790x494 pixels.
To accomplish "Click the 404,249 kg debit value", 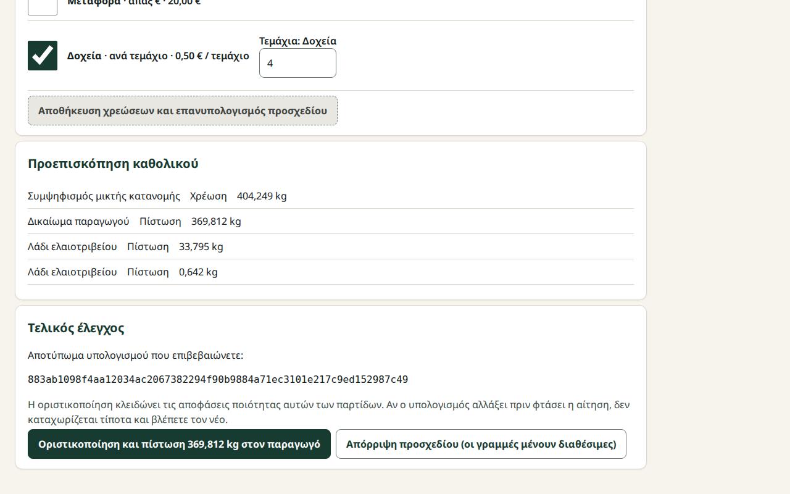I will pyautogui.click(x=262, y=196).
